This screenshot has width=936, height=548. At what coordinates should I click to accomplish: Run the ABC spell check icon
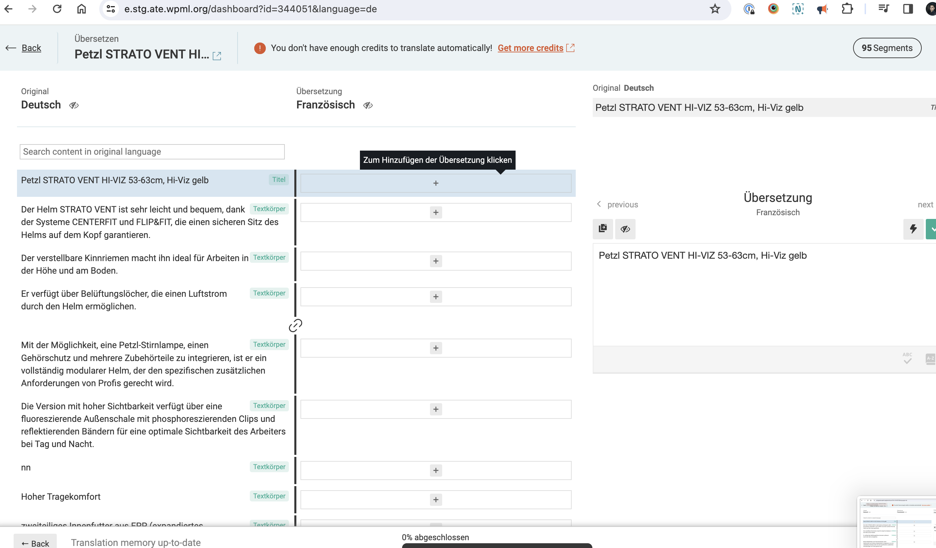907,359
